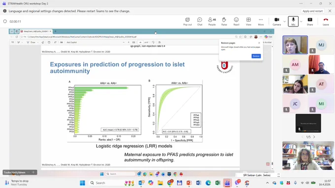
Task: Select the AM participant tile
Action: click(x=295, y=64)
